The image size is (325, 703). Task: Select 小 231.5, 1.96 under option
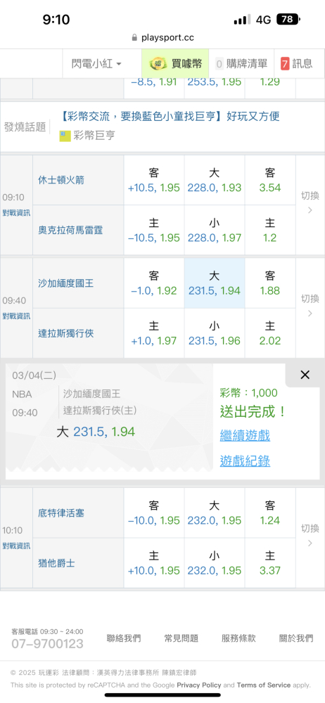coord(214,333)
